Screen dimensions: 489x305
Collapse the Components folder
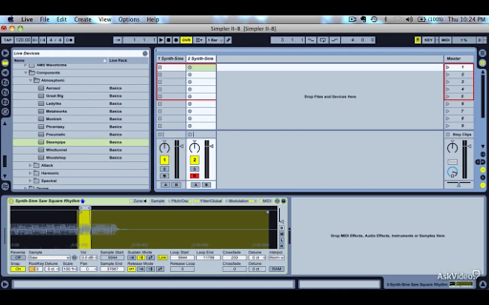(25, 73)
